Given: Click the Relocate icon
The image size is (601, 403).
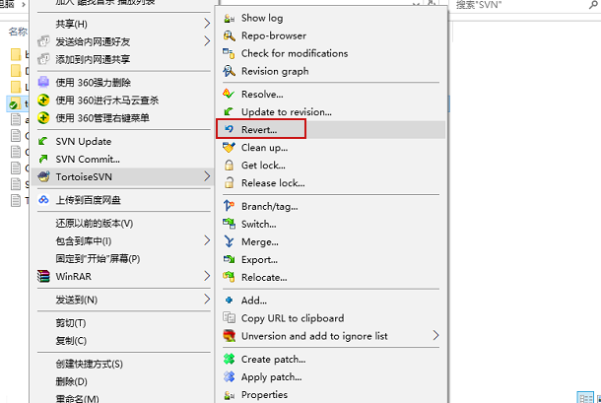Looking at the screenshot, I should 230,277.
